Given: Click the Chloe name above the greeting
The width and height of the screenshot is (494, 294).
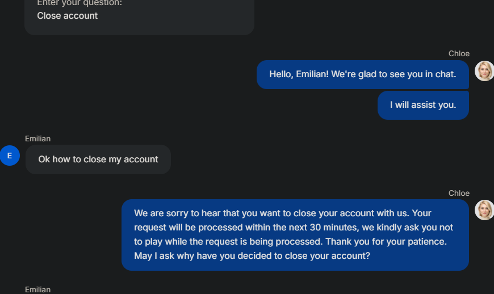Looking at the screenshot, I should [x=459, y=53].
